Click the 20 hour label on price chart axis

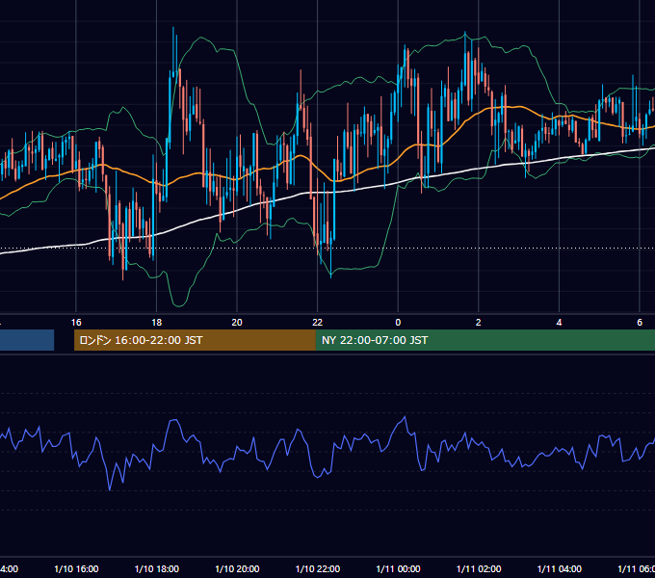click(237, 323)
